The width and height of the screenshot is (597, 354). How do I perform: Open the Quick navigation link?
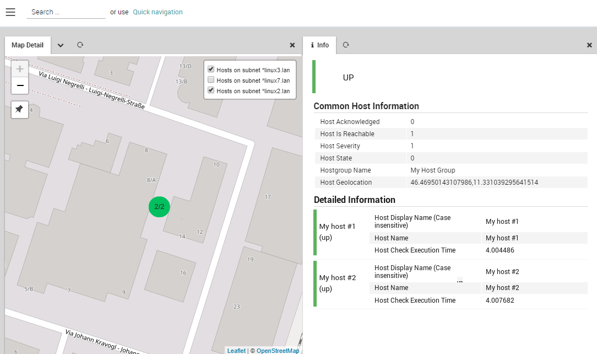pos(158,12)
